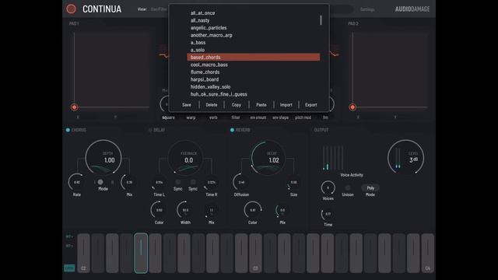Play the C4 key on the keyboard
The image size is (498, 280).
click(x=427, y=253)
